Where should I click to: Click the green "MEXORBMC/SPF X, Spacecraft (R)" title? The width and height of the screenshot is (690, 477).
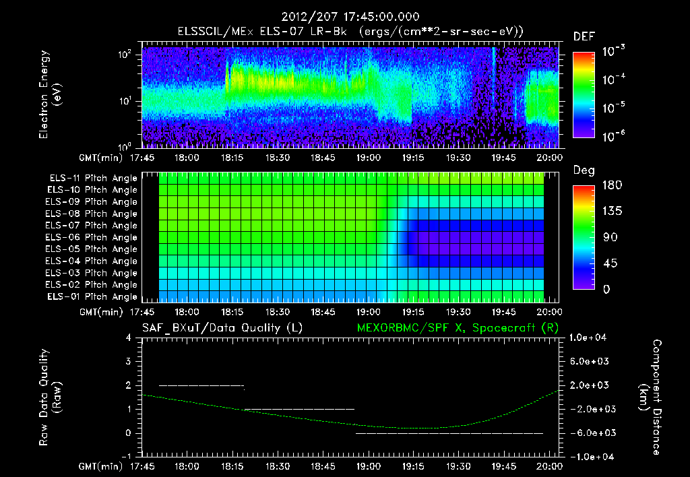tap(458, 328)
